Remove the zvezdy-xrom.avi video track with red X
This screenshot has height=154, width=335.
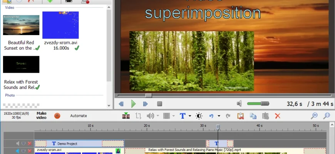[30, 151]
